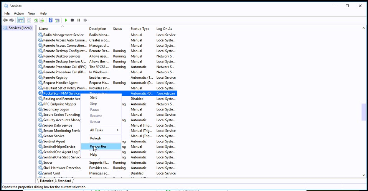The width and height of the screenshot is (368, 191).
Task: Click gear icon of Smart Card row
Action: (x=41, y=173)
